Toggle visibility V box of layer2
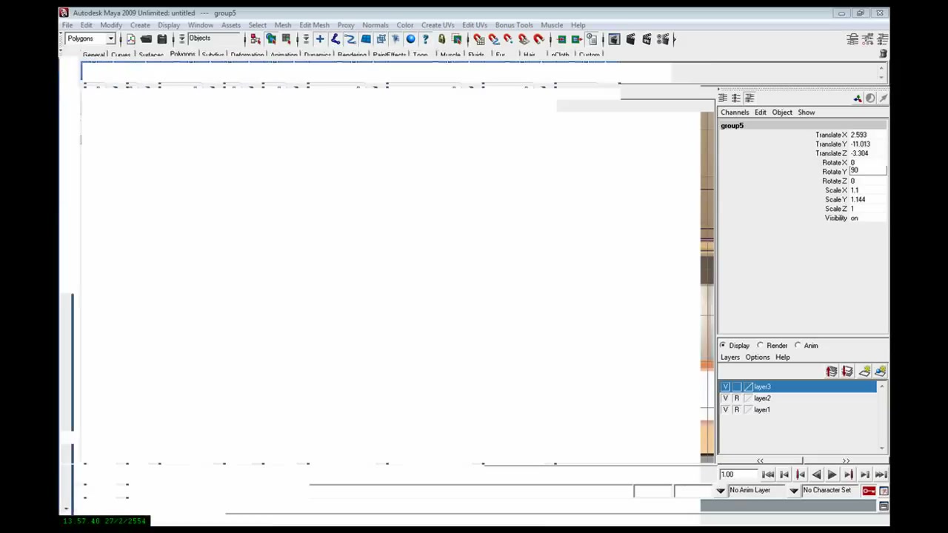Screen dimensions: 948x533 [726, 398]
